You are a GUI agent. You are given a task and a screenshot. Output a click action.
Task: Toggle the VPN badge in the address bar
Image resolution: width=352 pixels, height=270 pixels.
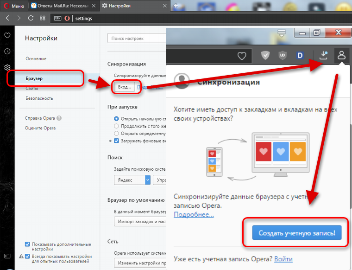tap(58, 19)
